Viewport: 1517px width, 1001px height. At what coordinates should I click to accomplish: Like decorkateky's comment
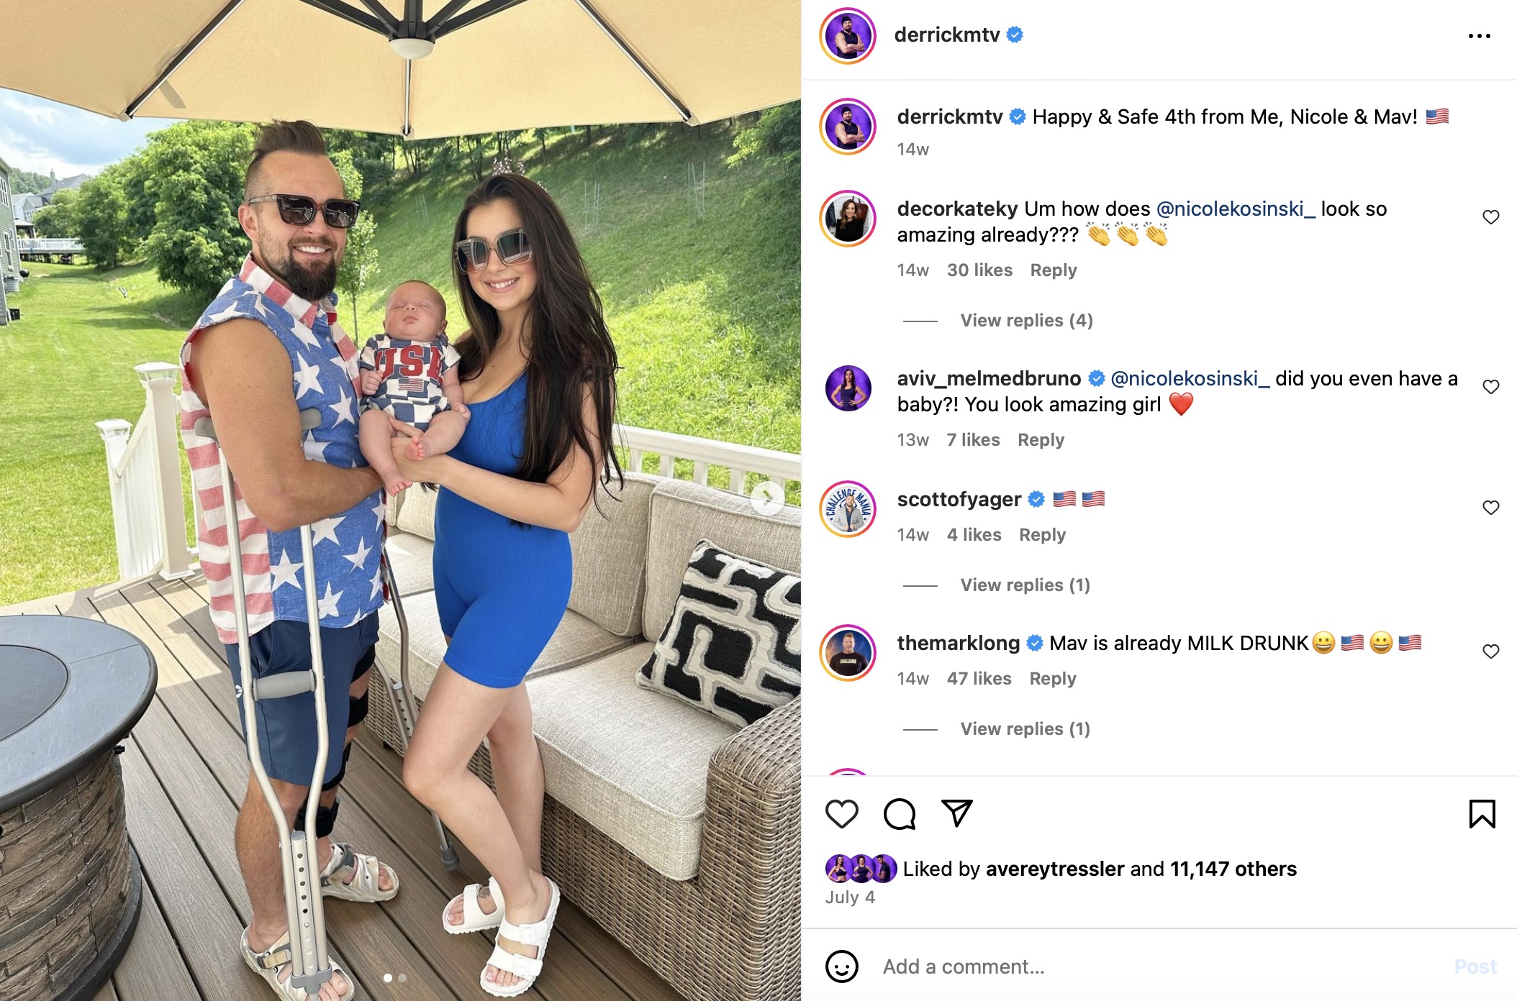click(x=1490, y=217)
